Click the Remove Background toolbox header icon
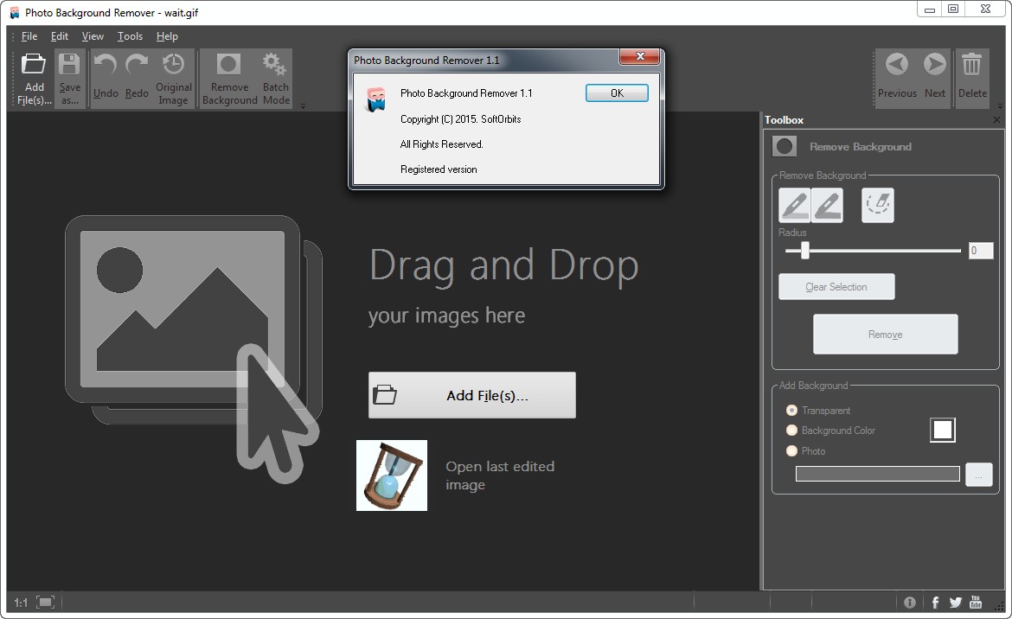Screen dimensions: 1012x619 (x=785, y=146)
